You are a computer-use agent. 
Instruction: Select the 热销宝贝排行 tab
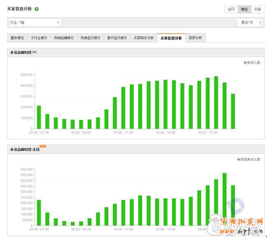(x=90, y=38)
